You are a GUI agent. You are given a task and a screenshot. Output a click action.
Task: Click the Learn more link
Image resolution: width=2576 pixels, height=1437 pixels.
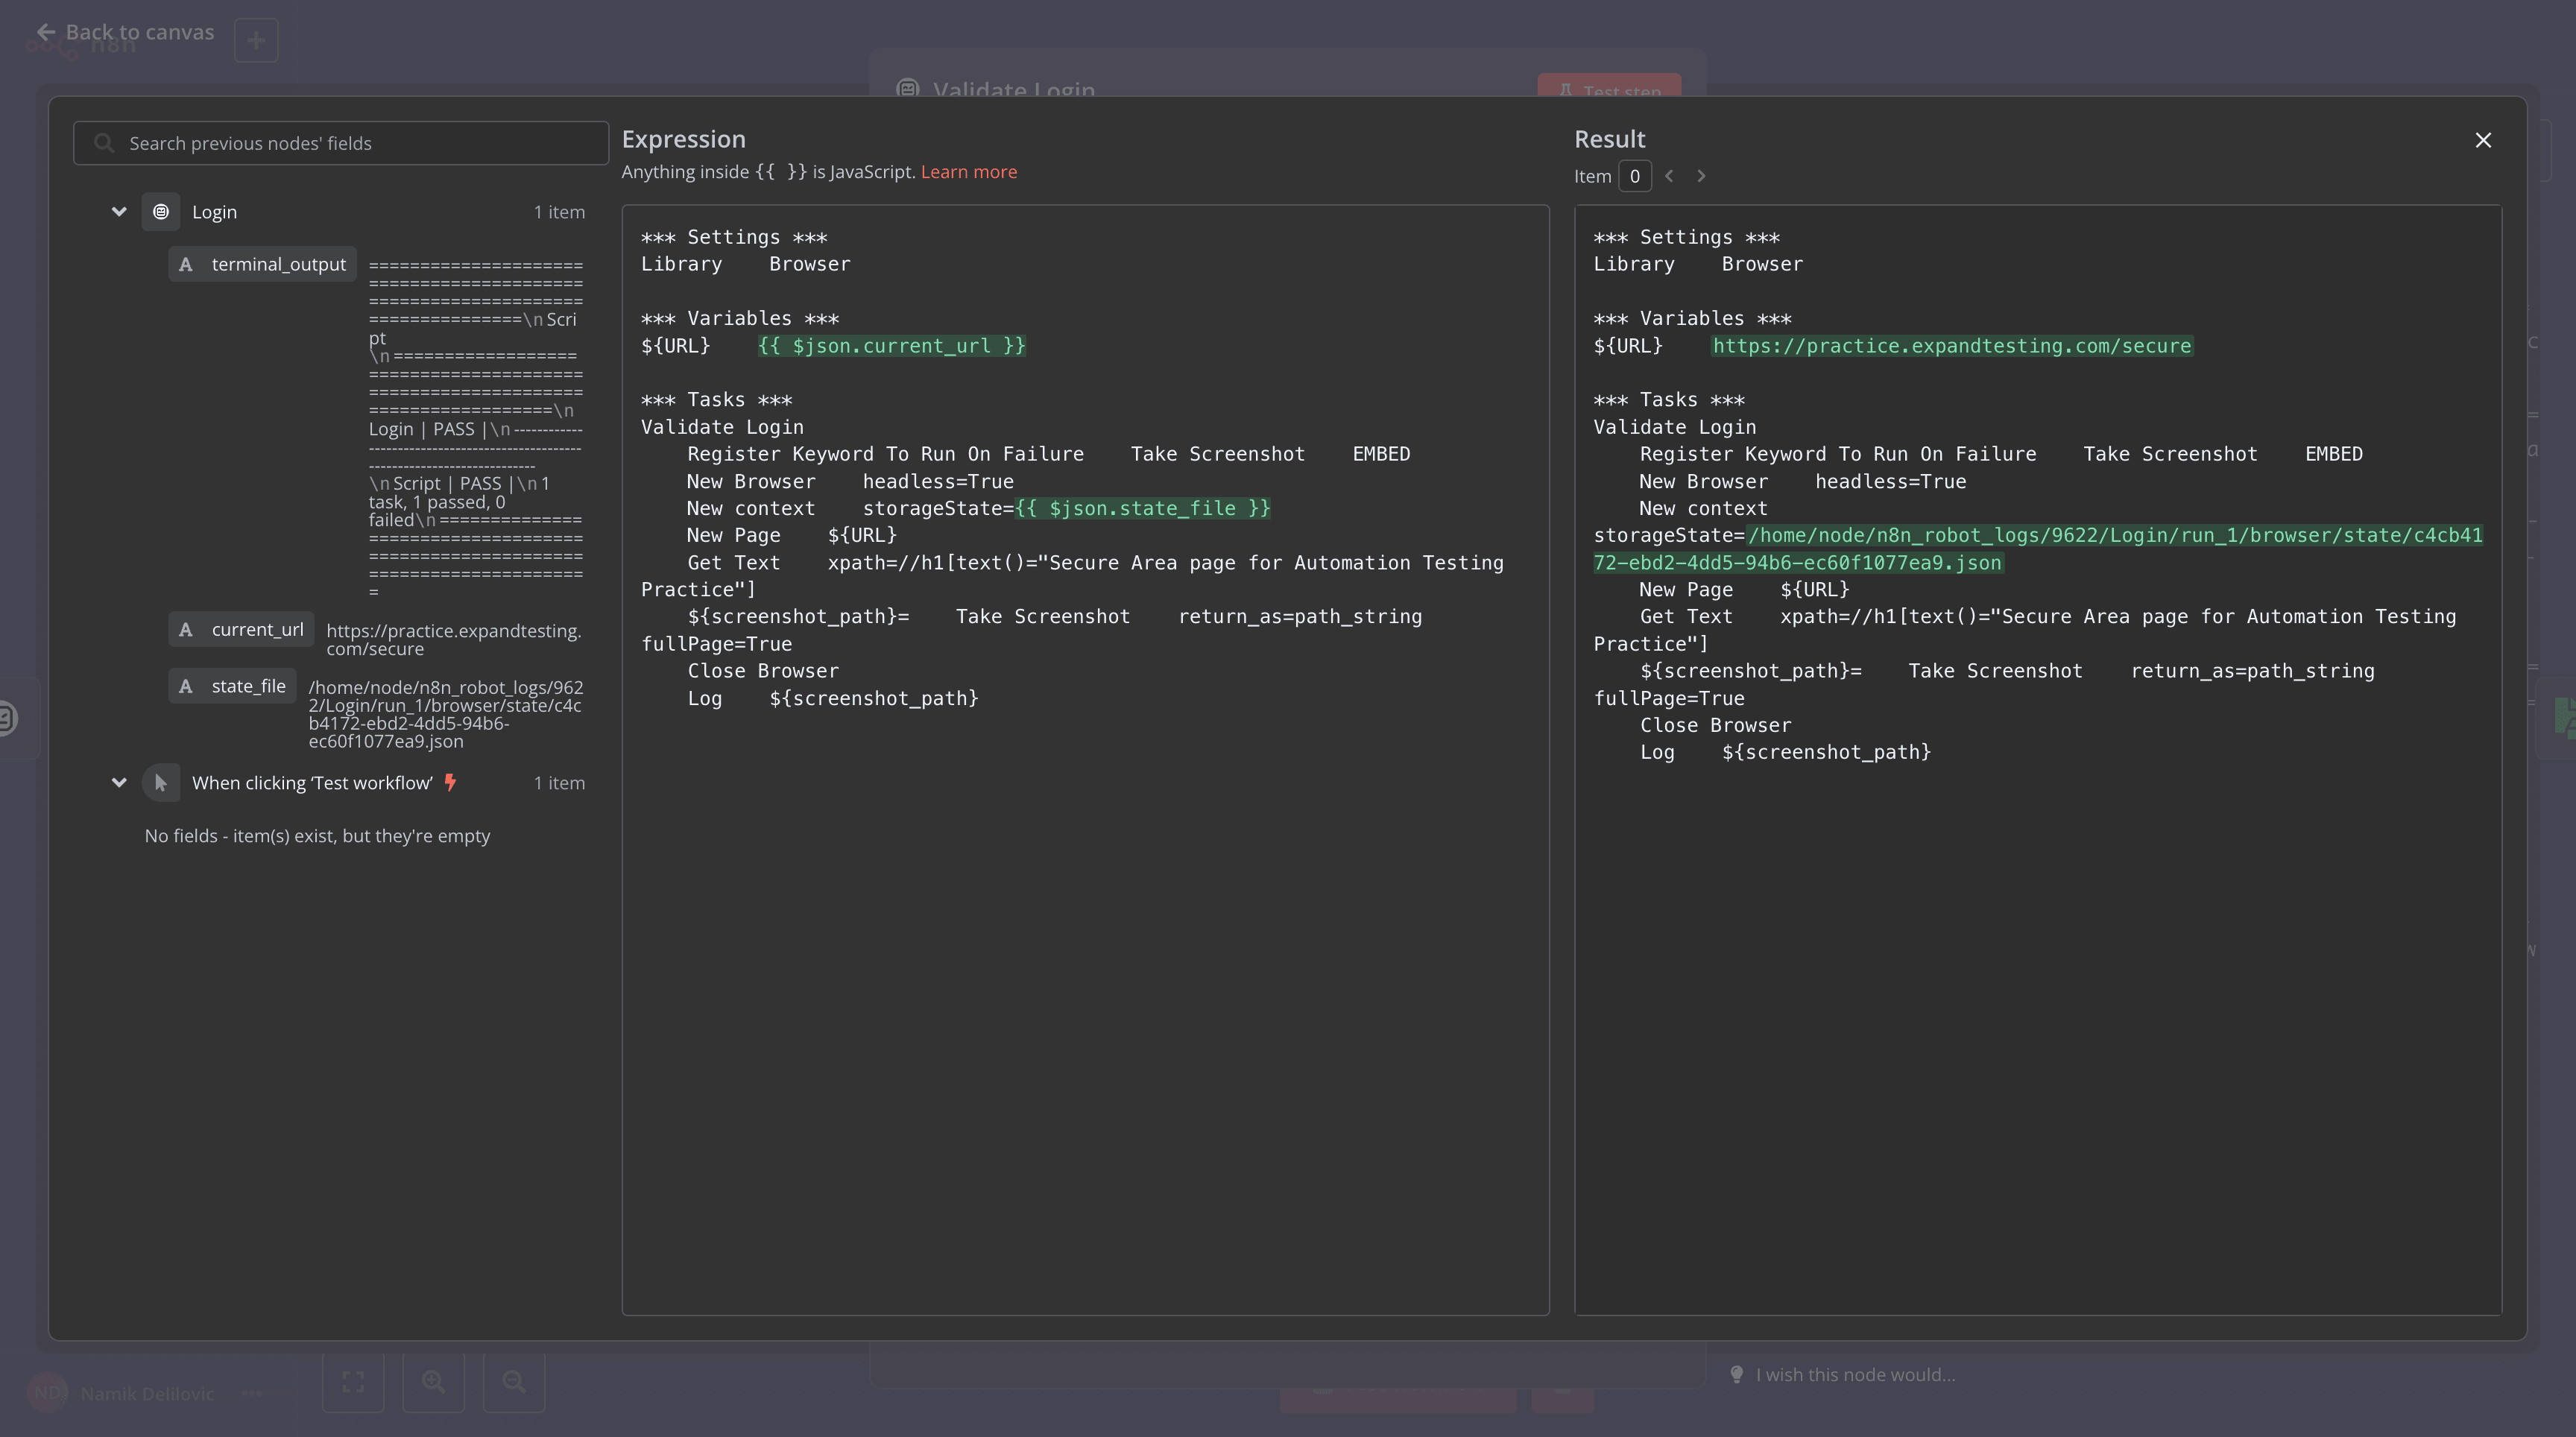(x=968, y=171)
